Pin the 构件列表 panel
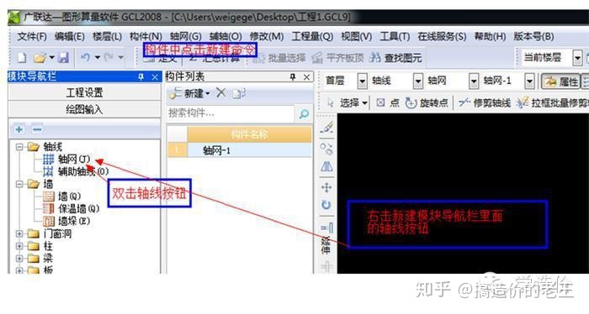 pyautogui.click(x=293, y=76)
